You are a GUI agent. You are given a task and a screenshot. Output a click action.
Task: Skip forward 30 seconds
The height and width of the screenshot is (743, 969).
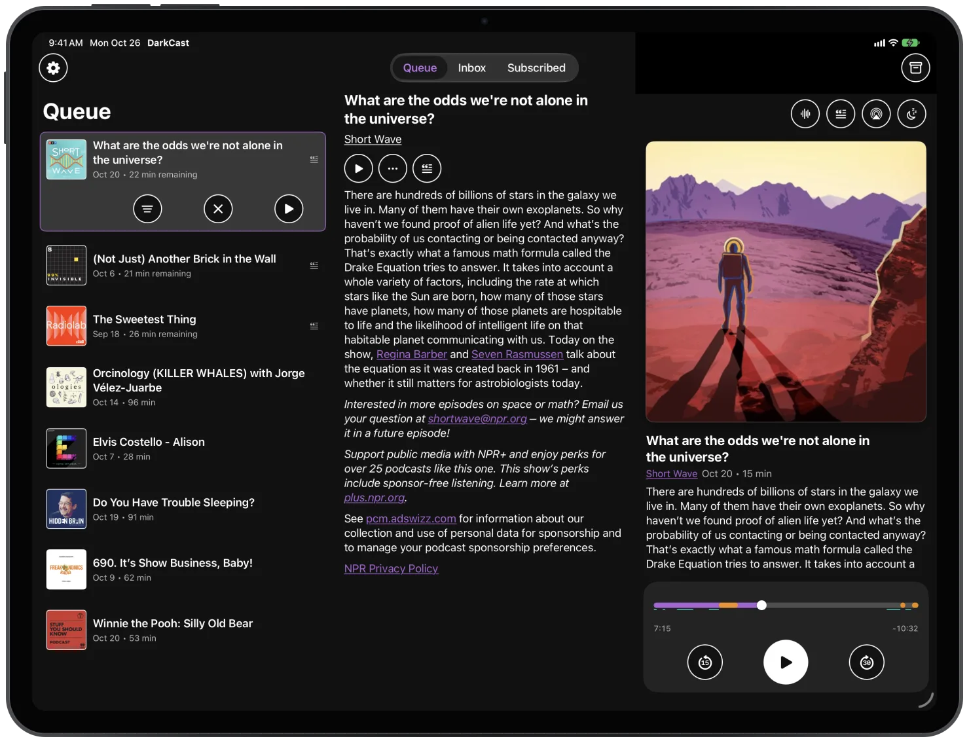pos(867,662)
